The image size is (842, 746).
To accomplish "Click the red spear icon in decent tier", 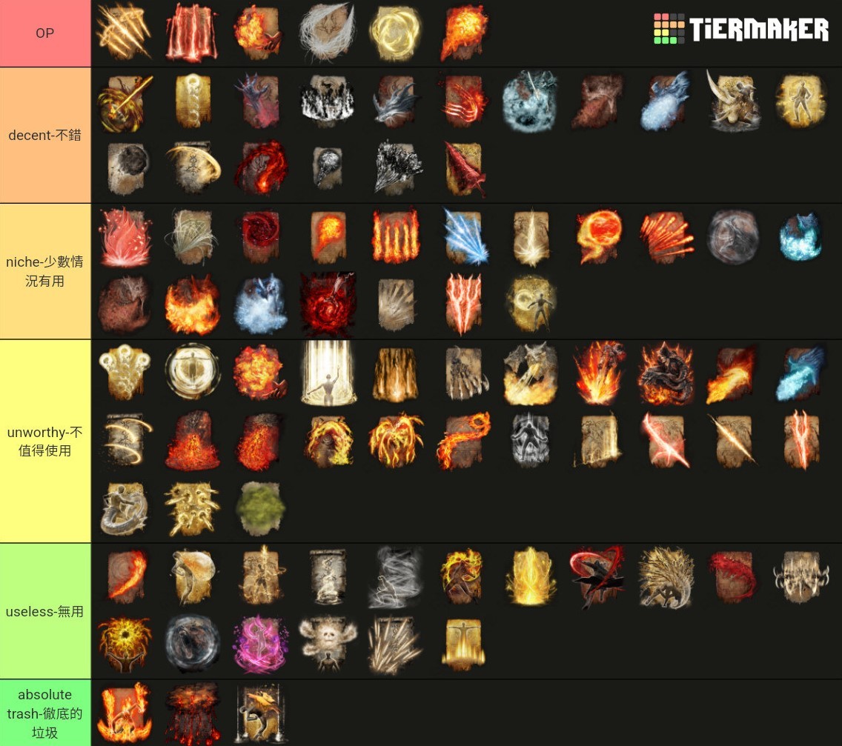I will click(x=463, y=169).
